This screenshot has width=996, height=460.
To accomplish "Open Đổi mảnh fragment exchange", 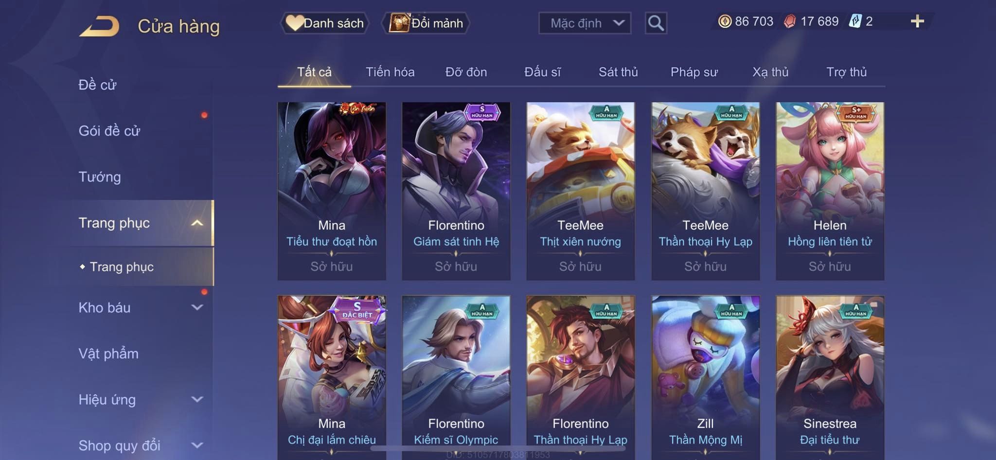I will [426, 23].
